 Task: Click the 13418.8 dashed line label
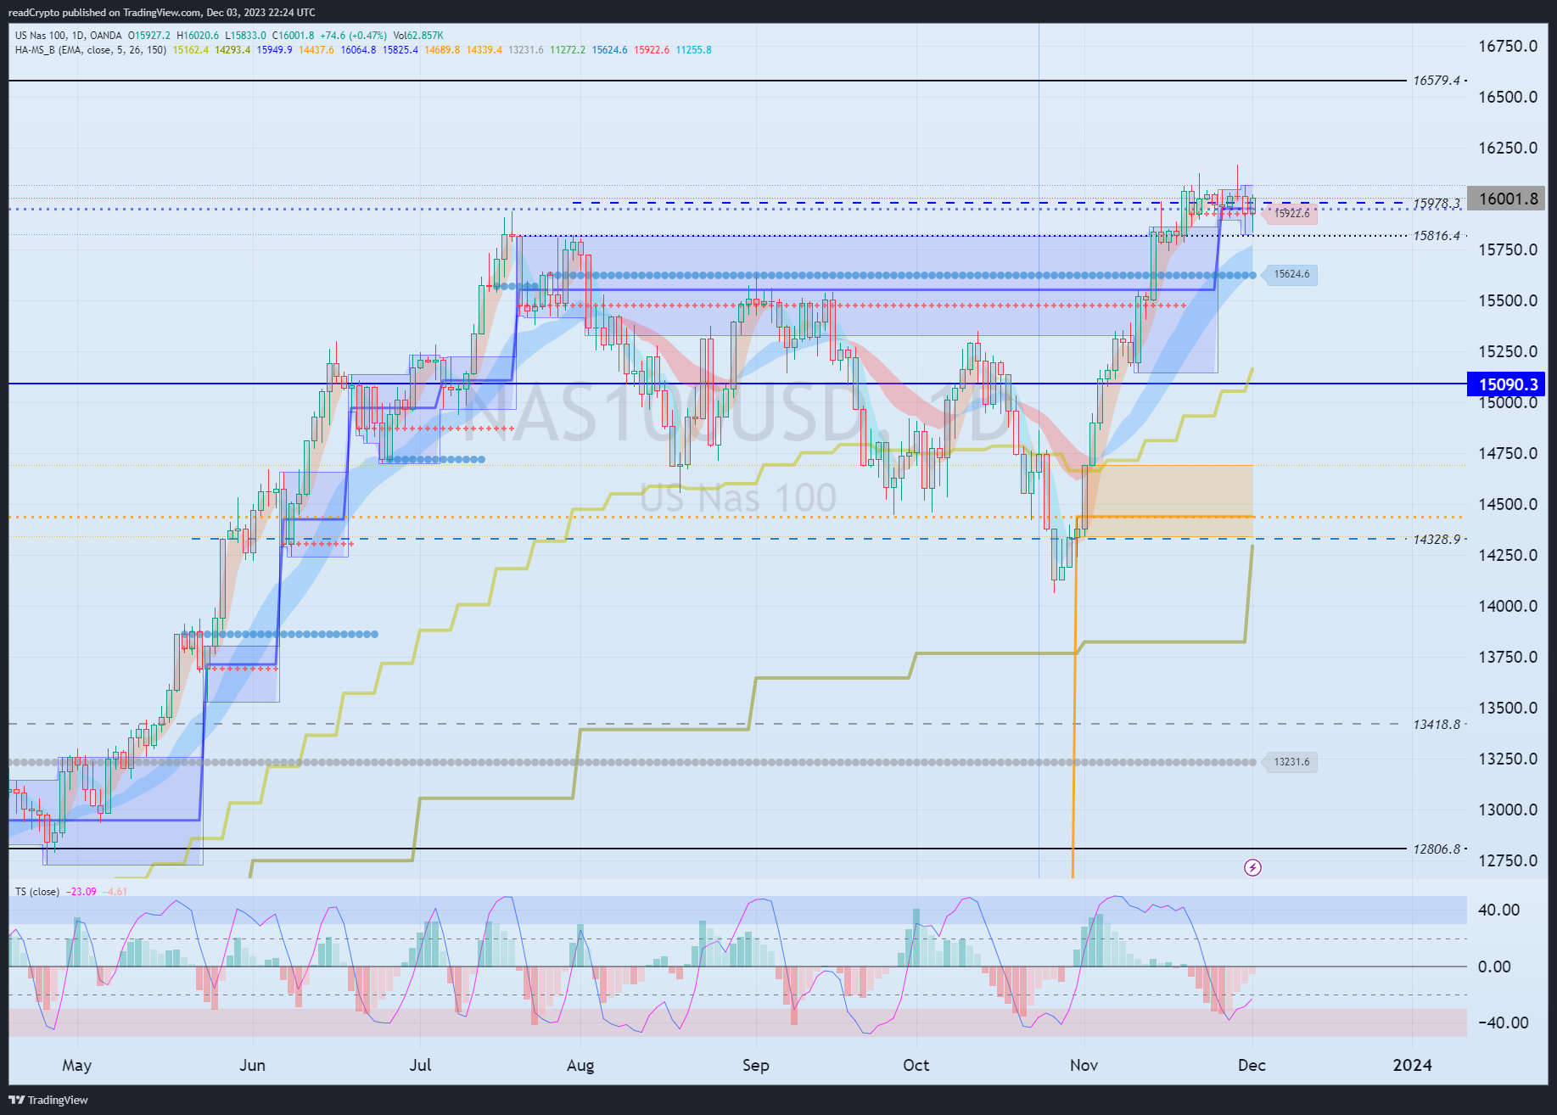1437,725
